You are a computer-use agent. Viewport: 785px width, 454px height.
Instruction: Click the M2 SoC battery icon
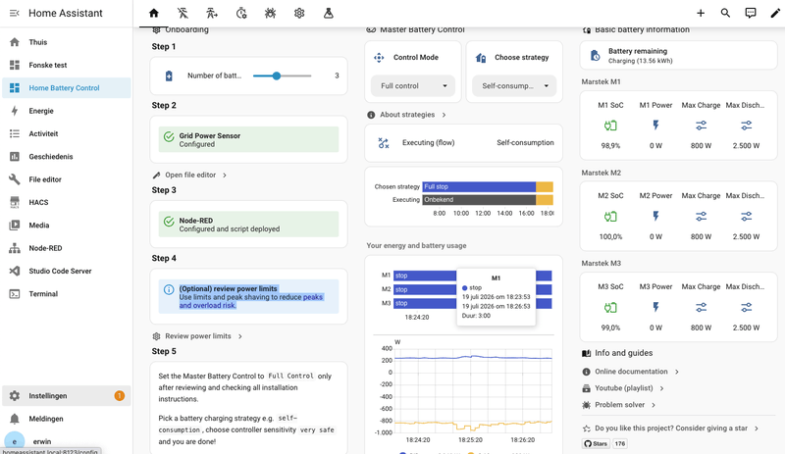610,217
